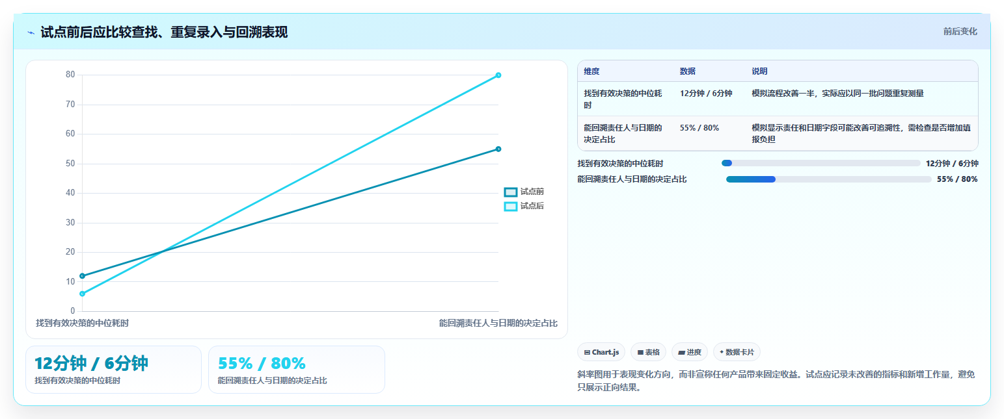The image size is (1004, 419).
Task: Click the Chart.js tag chip
Action: pyautogui.click(x=601, y=352)
